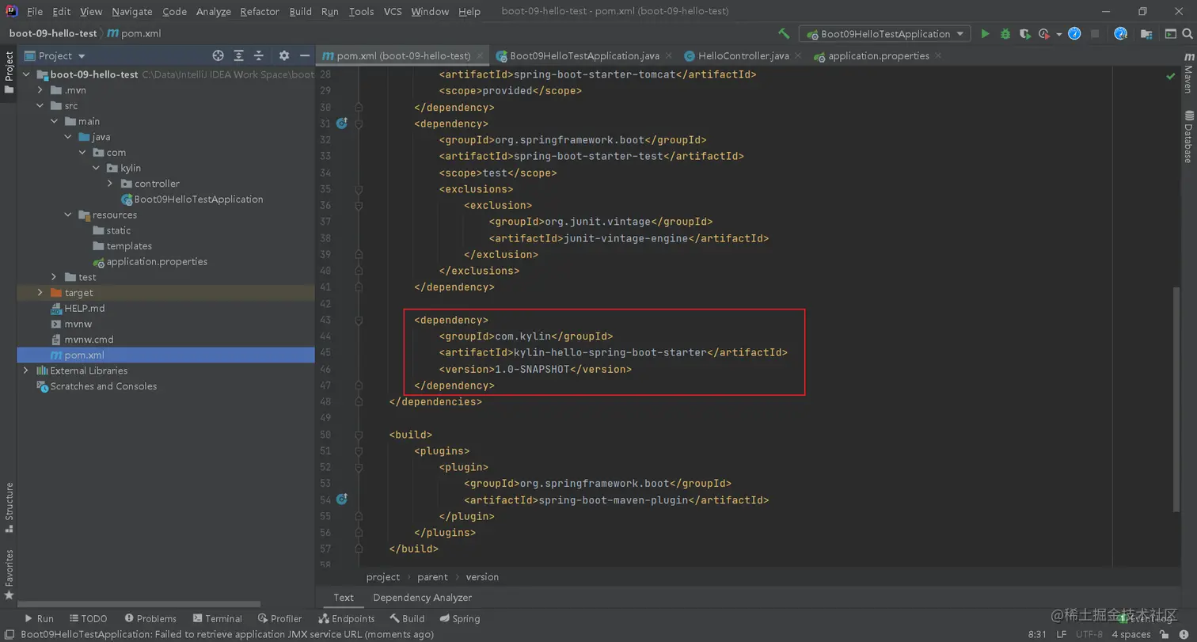The height and width of the screenshot is (642, 1197).
Task: Open the Problems tool window
Action: click(150, 619)
